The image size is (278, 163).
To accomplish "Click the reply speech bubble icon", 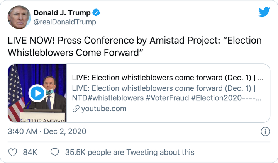I will click(x=55, y=152).
